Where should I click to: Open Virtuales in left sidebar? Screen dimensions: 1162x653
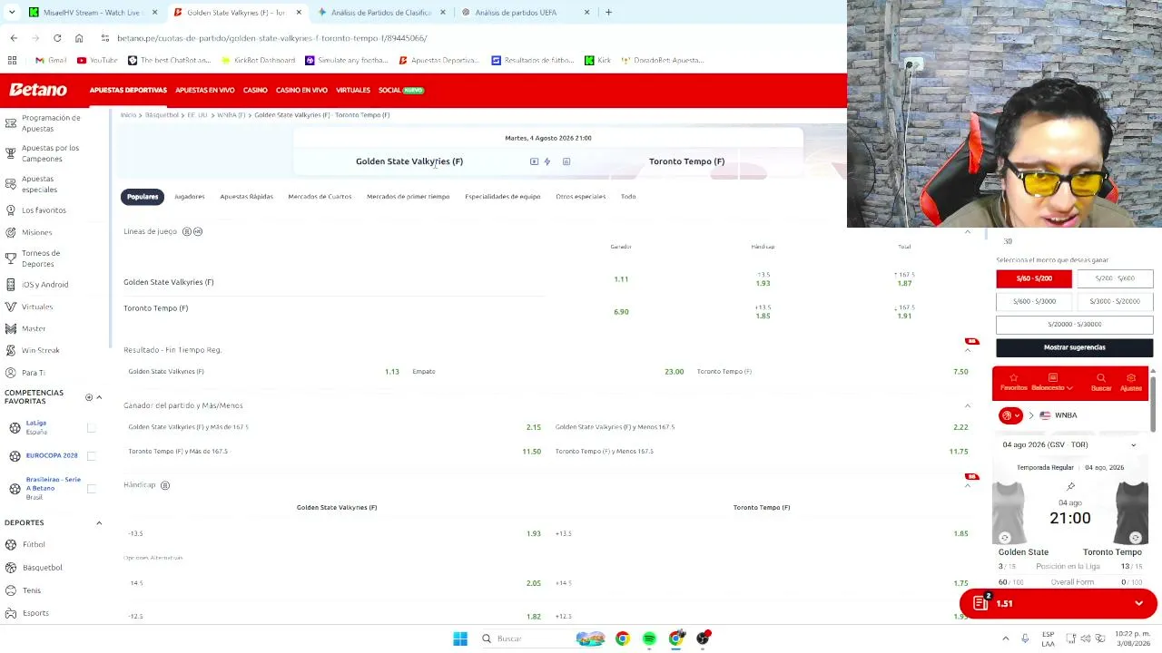point(37,307)
